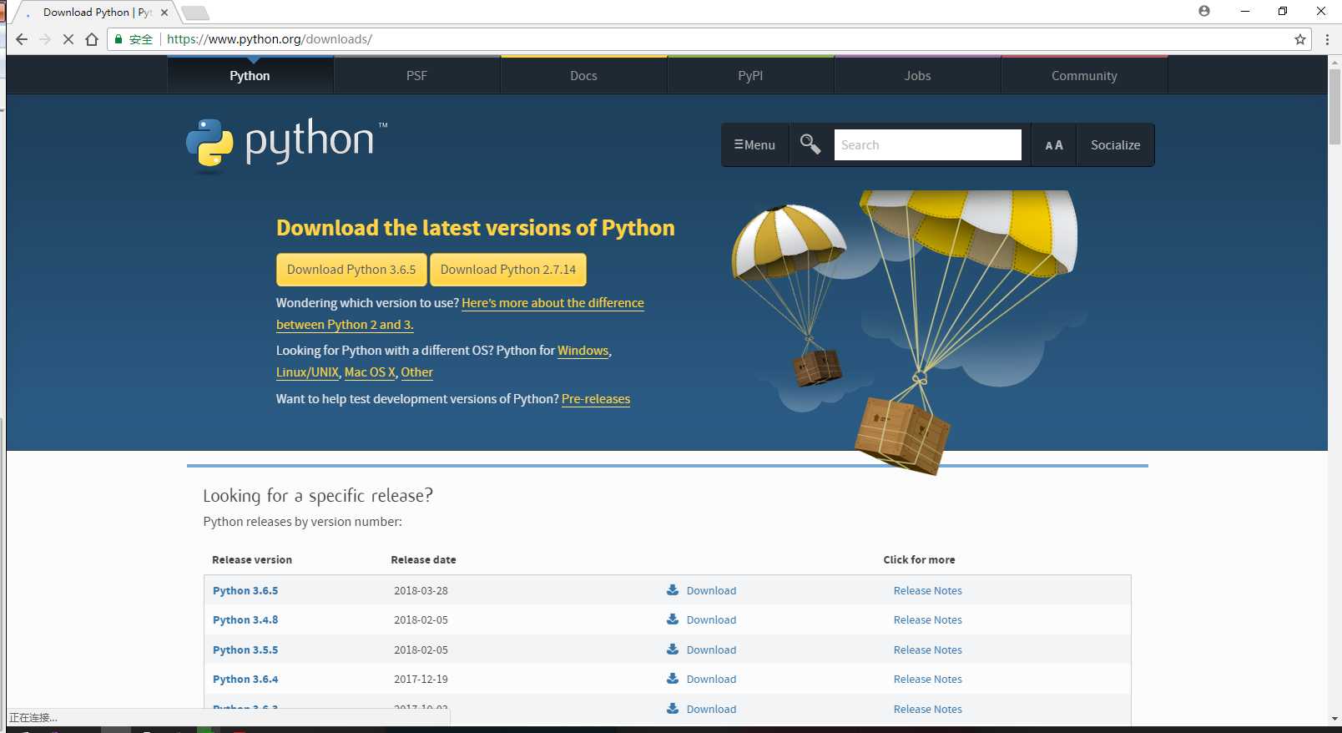Open Mac OS X downloads link
This screenshot has width=1342, height=733.
pyautogui.click(x=370, y=372)
